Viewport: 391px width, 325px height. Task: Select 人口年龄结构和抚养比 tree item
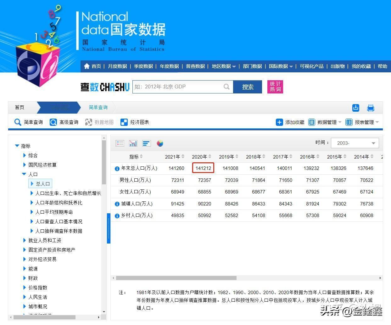coord(59,203)
